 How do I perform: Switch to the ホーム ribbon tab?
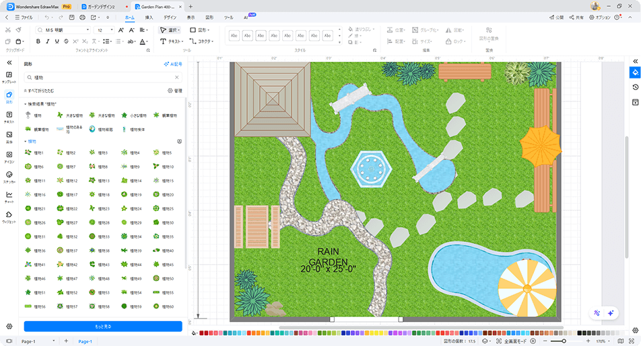pos(129,17)
